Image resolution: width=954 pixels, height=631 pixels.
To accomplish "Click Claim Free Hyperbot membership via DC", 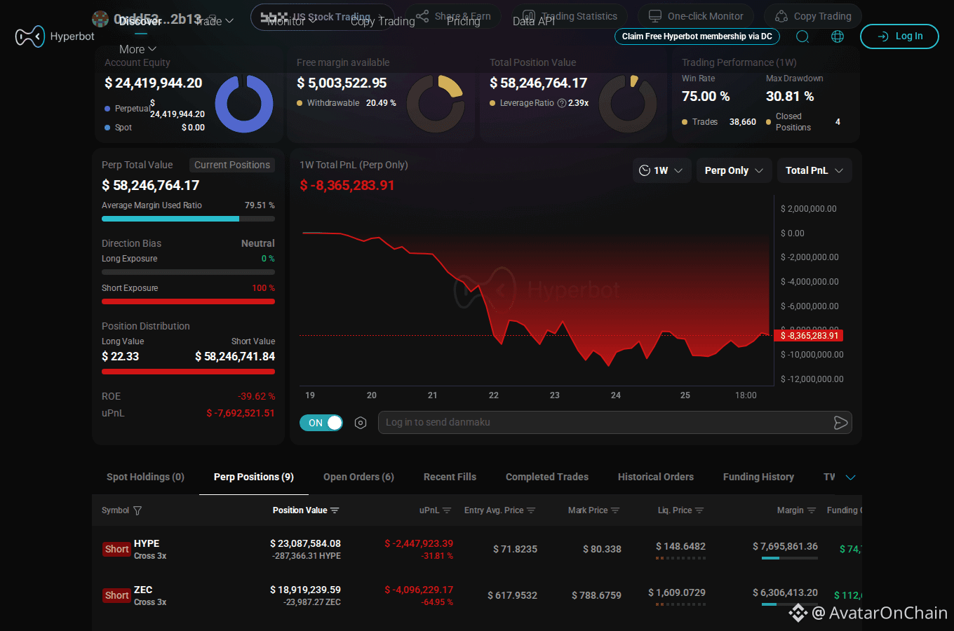I will [697, 36].
